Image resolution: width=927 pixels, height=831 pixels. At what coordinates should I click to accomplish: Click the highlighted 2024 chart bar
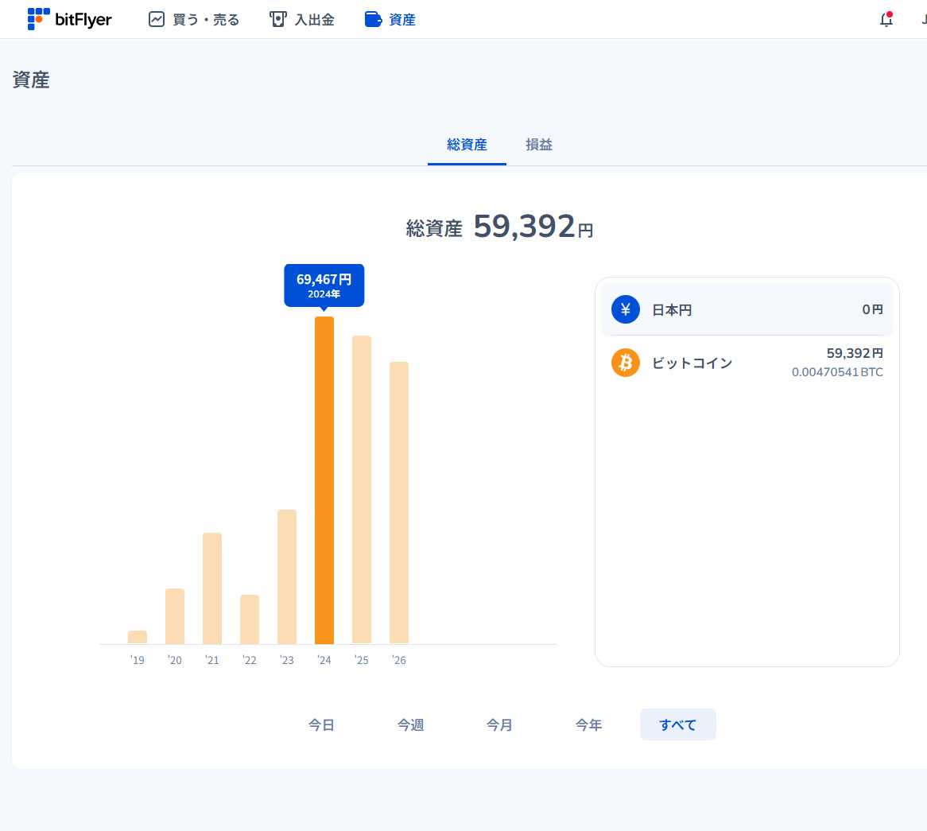[x=324, y=480]
